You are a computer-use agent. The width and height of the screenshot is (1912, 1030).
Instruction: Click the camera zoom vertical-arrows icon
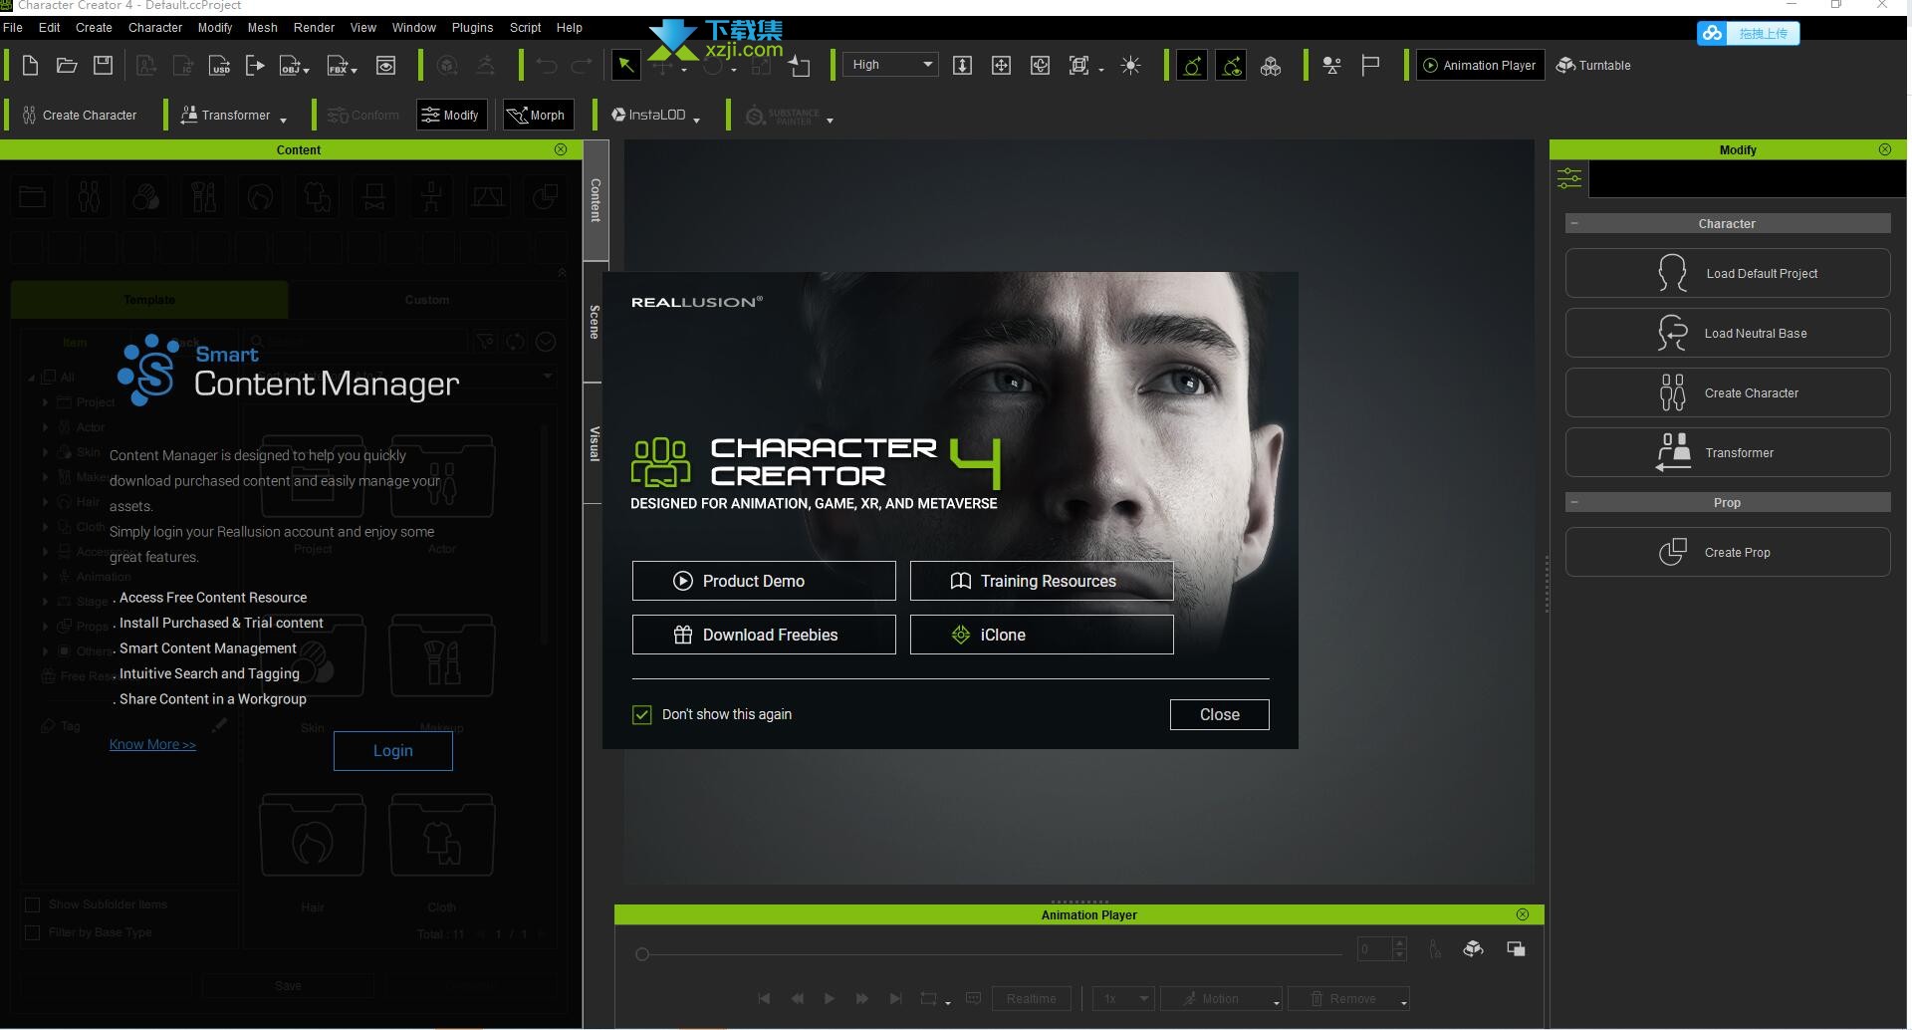(962, 66)
